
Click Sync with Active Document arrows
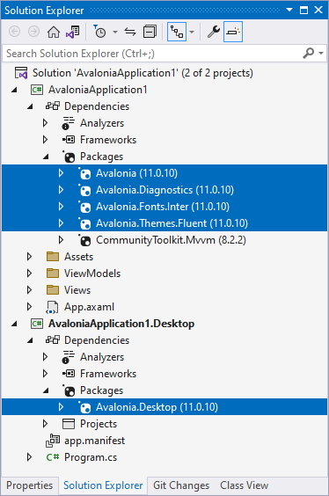(130, 32)
